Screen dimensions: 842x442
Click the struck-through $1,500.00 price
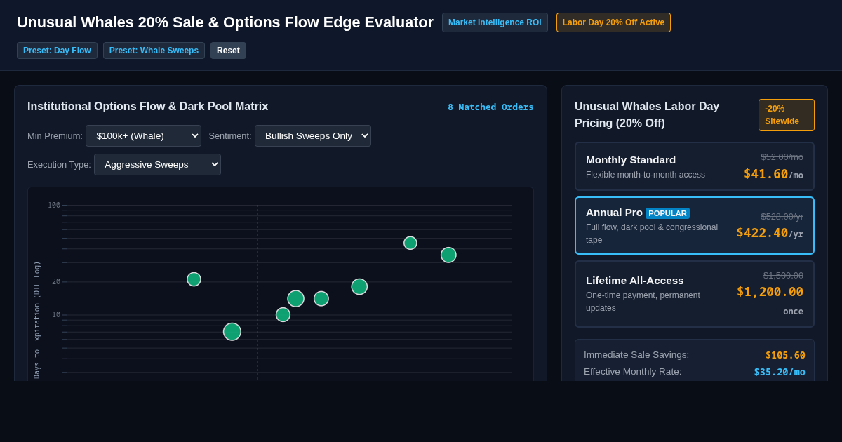783,276
